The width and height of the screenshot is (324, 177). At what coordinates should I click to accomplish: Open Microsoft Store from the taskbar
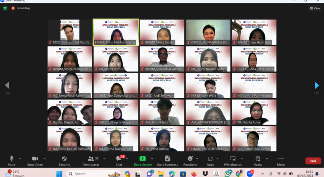point(183,174)
